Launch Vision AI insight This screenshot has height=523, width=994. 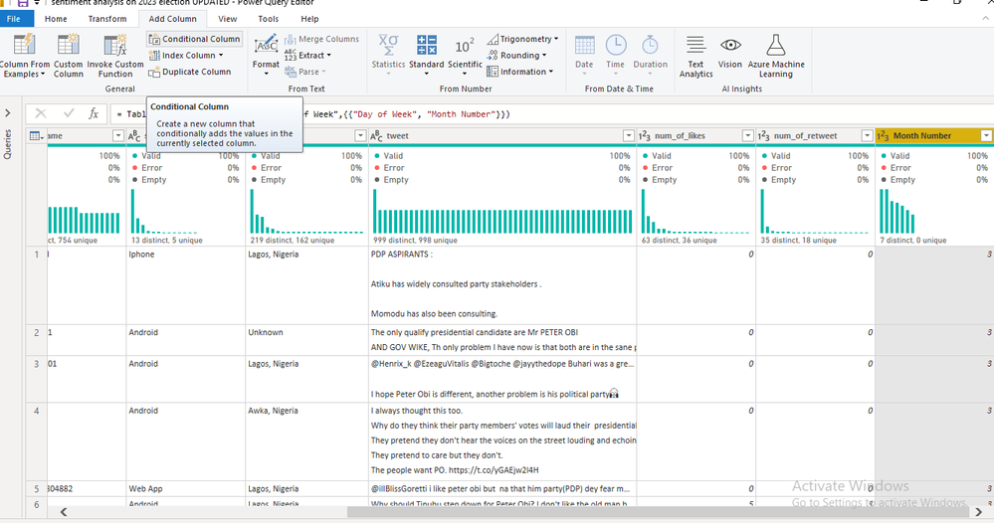pos(729,53)
